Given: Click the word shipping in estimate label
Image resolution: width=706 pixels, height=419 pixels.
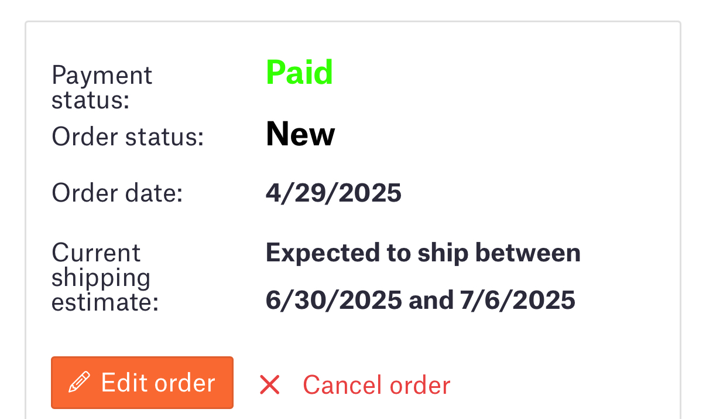Looking at the screenshot, I should 101,278.
